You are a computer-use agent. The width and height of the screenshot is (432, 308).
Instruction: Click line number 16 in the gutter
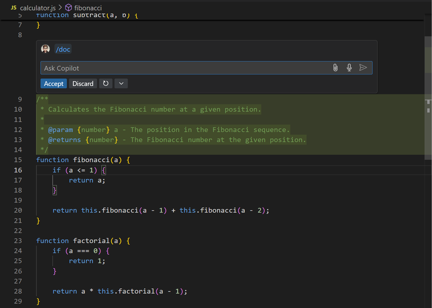click(x=18, y=170)
